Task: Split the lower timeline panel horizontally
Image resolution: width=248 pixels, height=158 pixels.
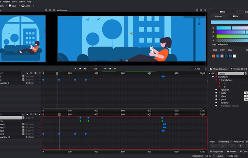Action: (35, 114)
